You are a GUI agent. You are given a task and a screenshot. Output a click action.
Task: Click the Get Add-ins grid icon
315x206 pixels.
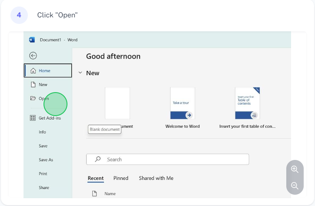tap(33, 118)
